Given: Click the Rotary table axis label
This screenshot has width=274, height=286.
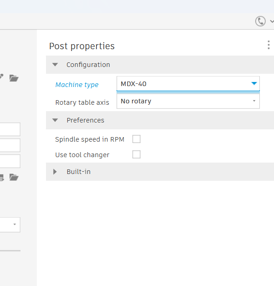Looking at the screenshot, I should click(x=82, y=102).
